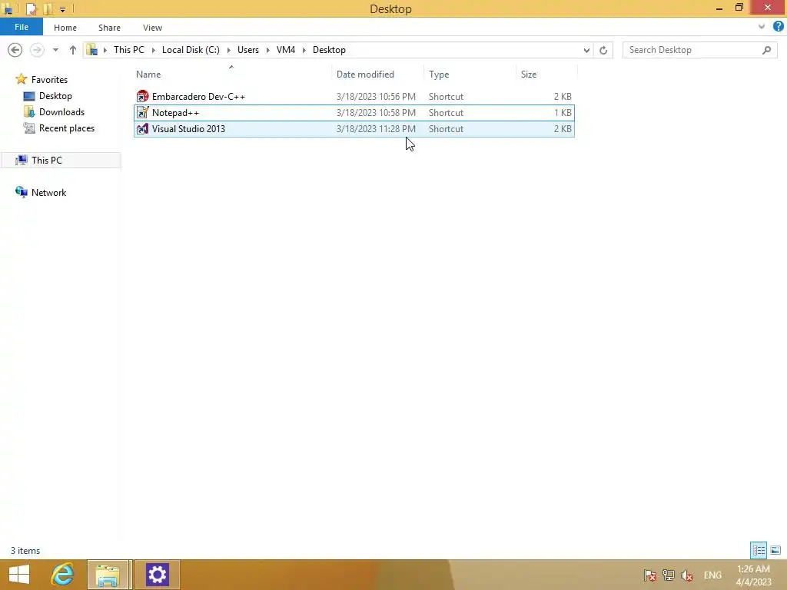The height and width of the screenshot is (590, 787).
Task: Select Network in navigation pane
Action: pos(48,193)
